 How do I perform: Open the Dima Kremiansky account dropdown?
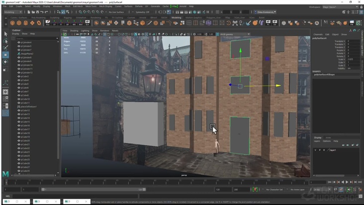(265, 12)
